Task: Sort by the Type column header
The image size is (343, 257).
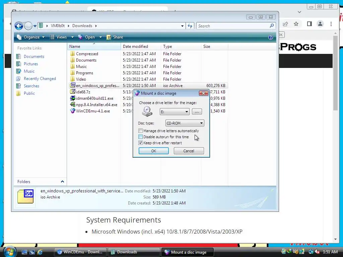Action: [x=181, y=46]
